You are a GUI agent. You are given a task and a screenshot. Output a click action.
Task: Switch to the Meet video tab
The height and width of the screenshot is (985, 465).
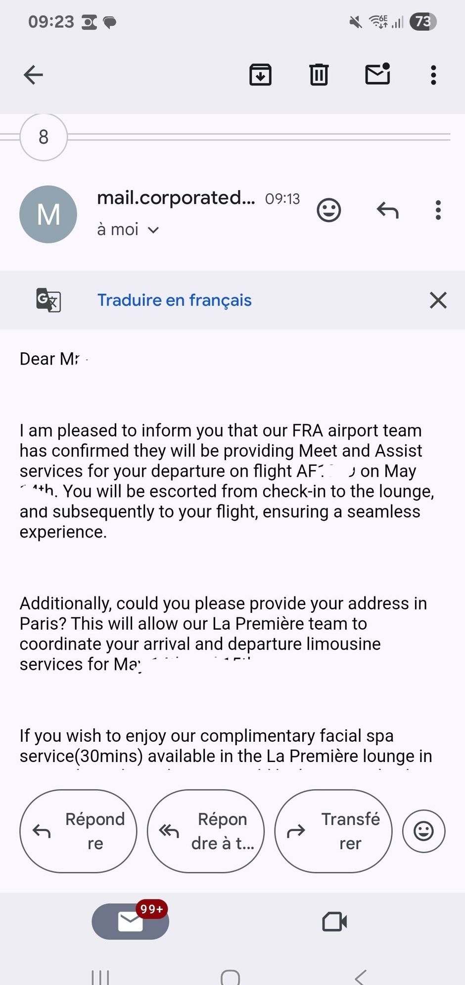(334, 922)
